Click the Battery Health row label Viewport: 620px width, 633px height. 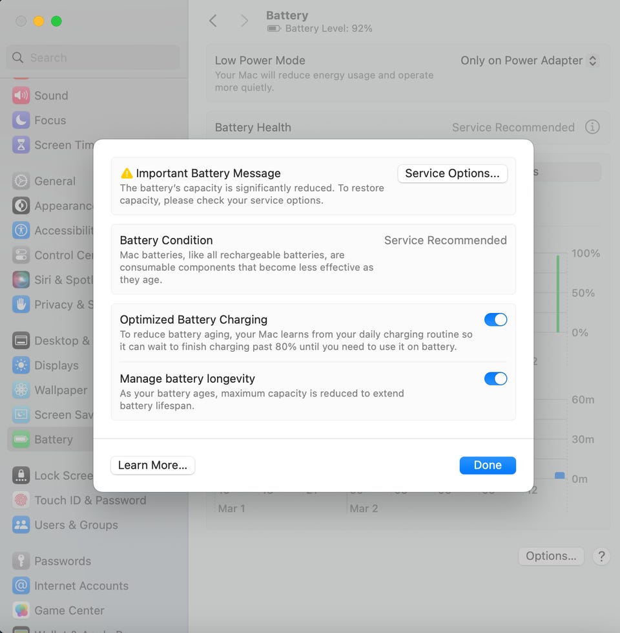(253, 127)
